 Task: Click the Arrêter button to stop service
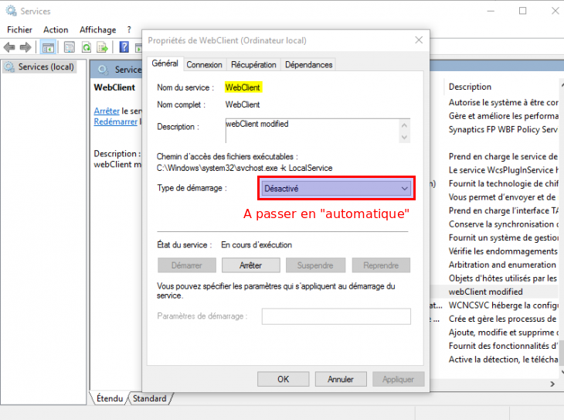tap(250, 265)
